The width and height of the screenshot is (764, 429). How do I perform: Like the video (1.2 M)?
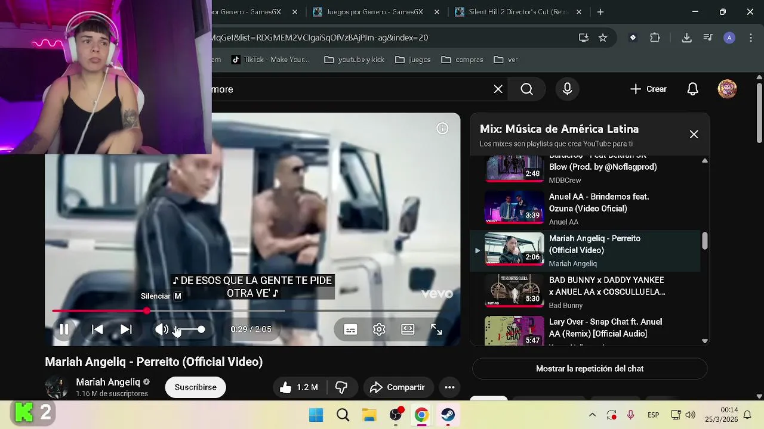click(299, 387)
